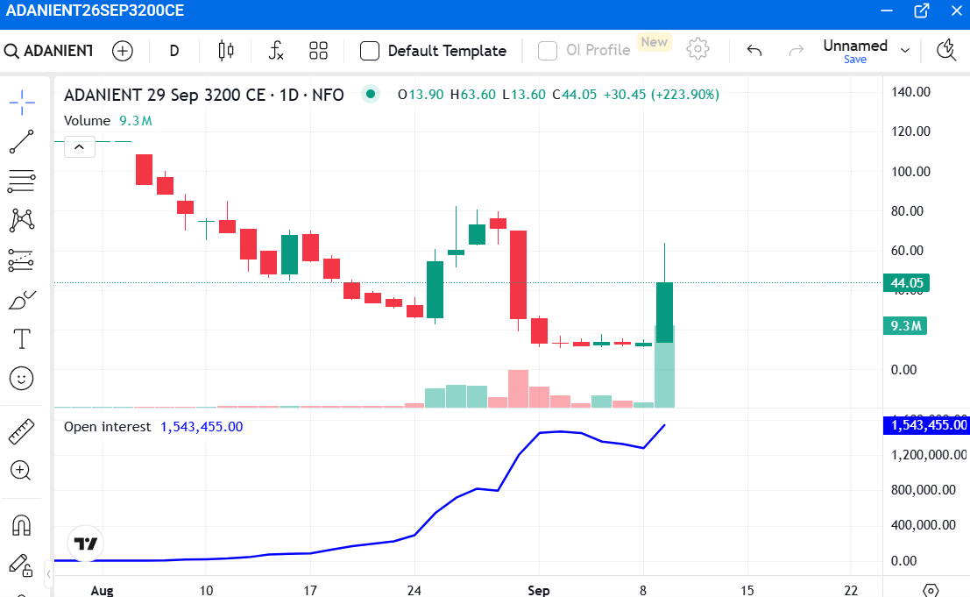970x597 pixels.
Task: Click the 9.3M volume label on axis
Action: [x=905, y=325]
